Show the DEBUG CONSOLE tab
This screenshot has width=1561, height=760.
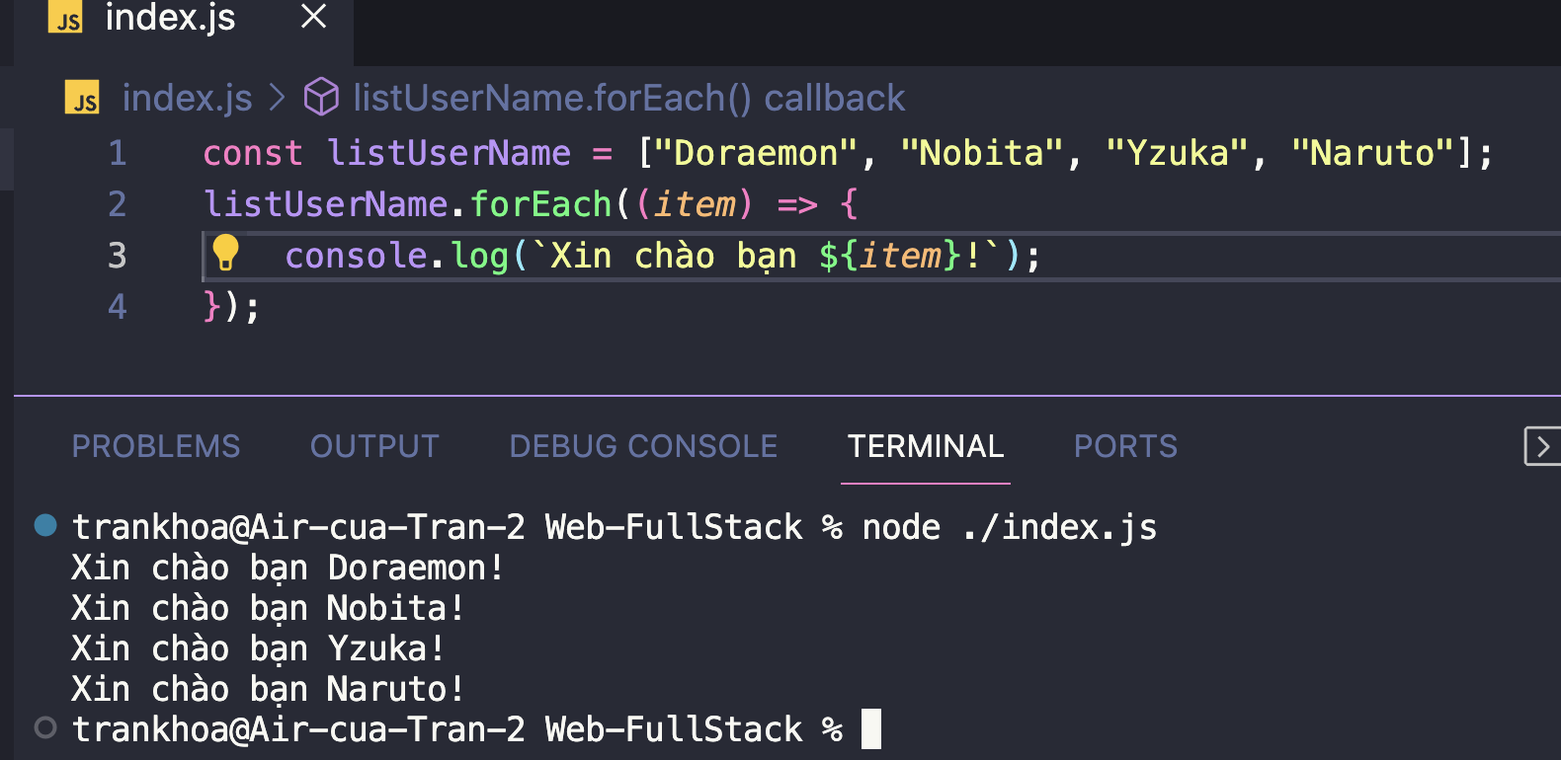[x=643, y=446]
